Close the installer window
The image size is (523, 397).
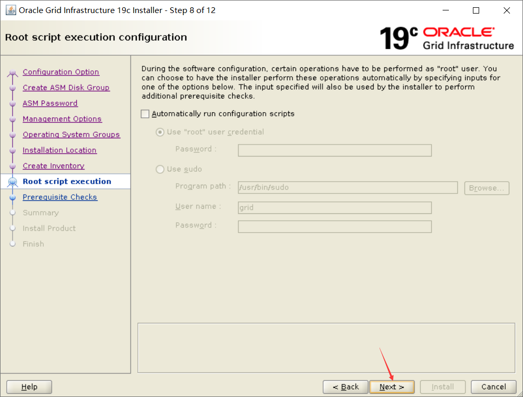(507, 10)
